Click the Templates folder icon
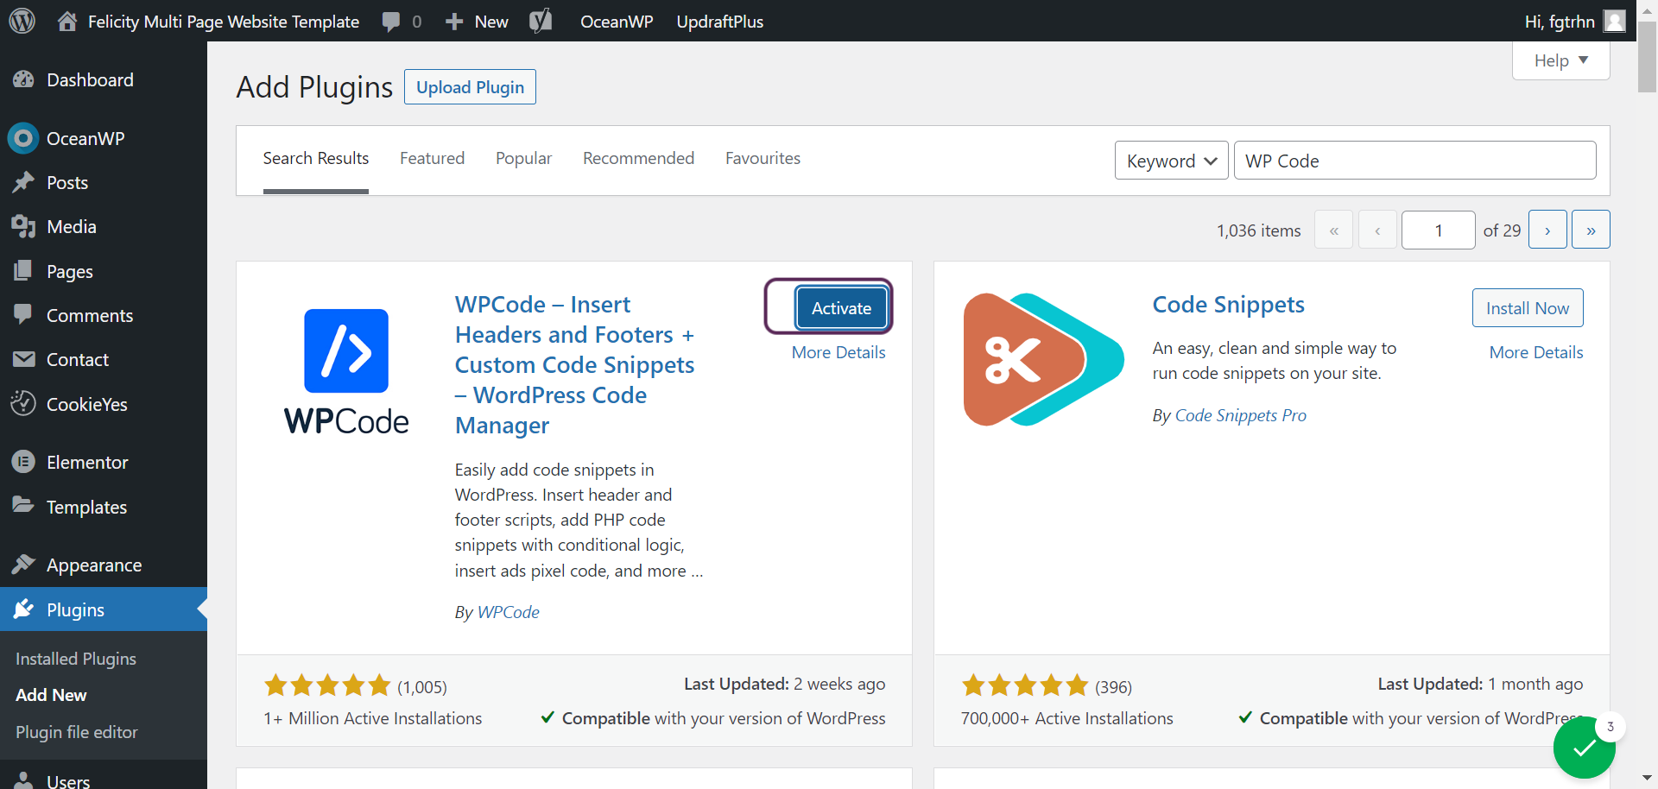1658x789 pixels. point(23,505)
